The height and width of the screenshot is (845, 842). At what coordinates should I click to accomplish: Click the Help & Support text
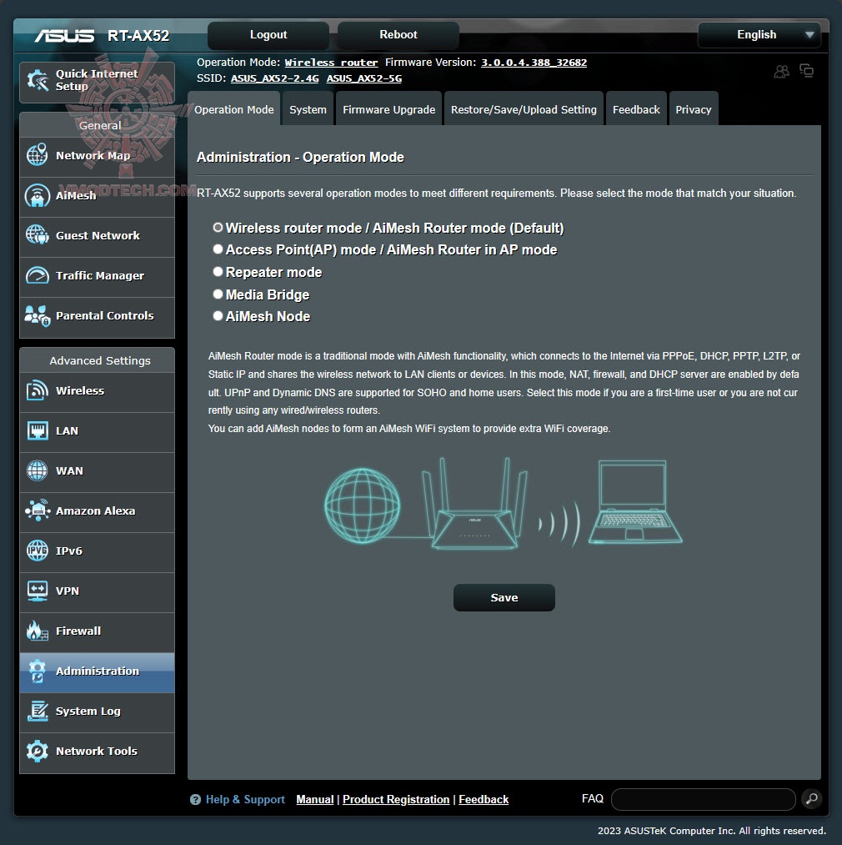(245, 800)
